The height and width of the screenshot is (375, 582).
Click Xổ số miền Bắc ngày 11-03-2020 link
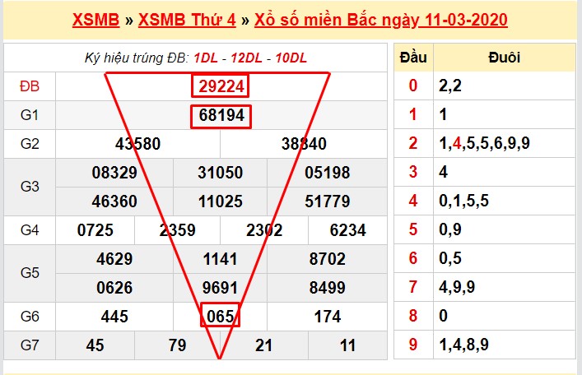pyautogui.click(x=380, y=20)
